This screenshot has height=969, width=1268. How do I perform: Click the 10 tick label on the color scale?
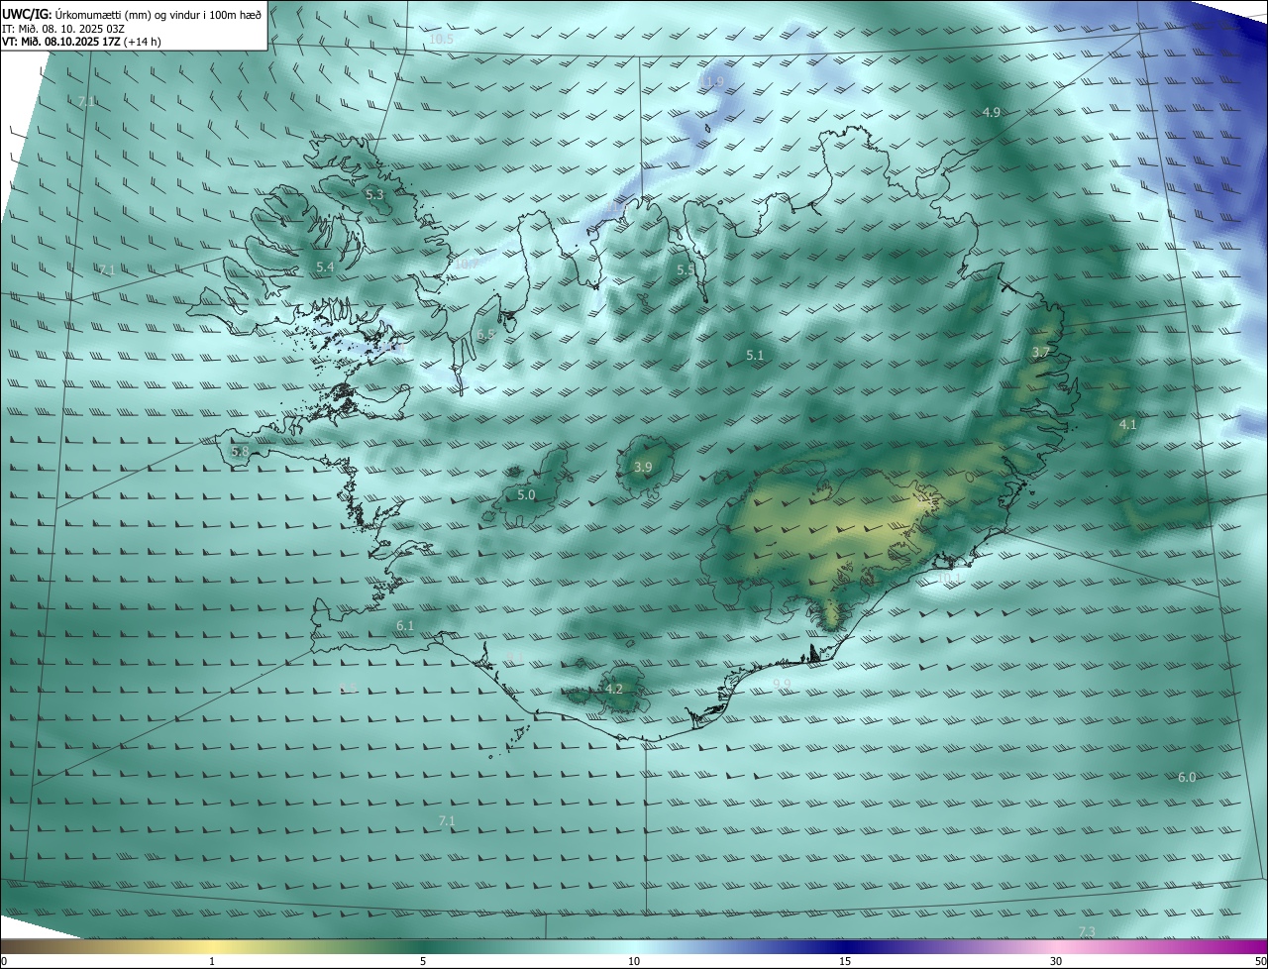(x=634, y=962)
